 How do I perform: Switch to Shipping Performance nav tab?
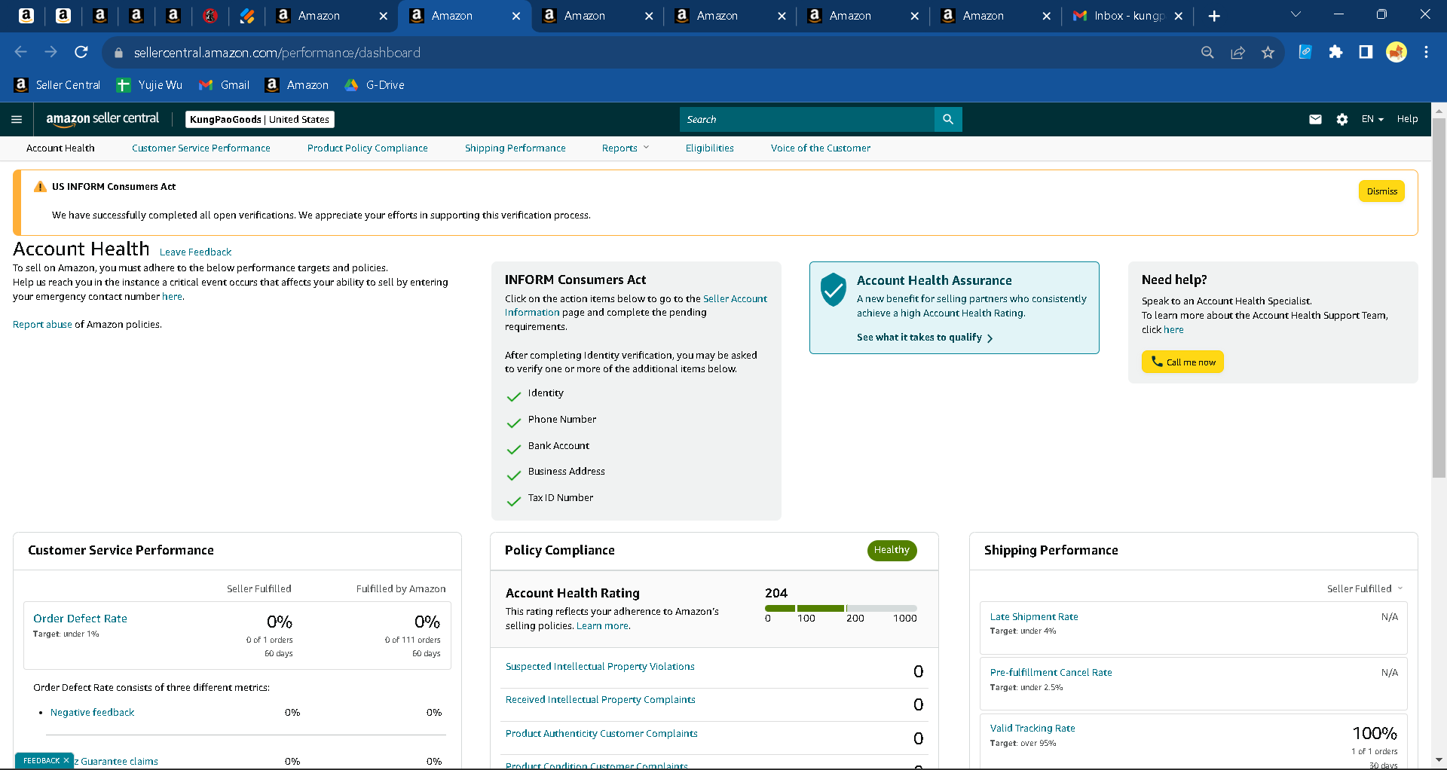point(515,148)
